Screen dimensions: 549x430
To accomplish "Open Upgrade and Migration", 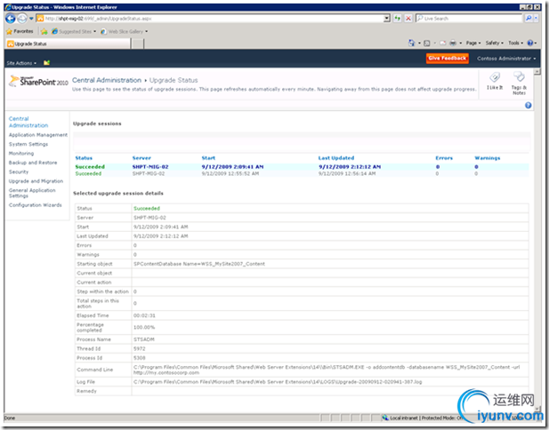I will coord(36,181).
